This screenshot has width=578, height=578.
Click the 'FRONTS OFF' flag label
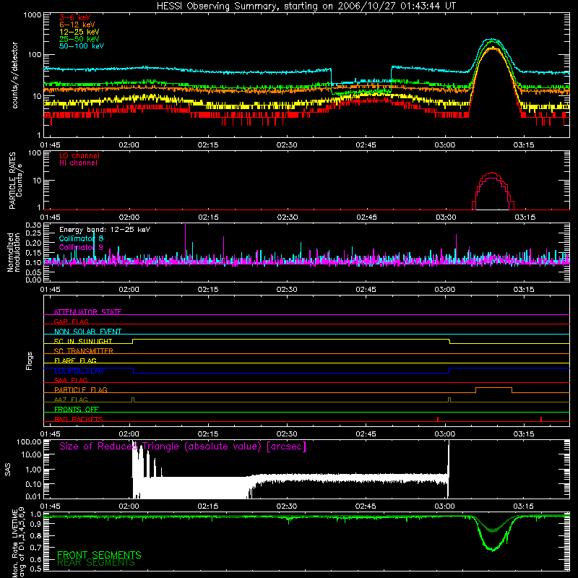tap(77, 409)
